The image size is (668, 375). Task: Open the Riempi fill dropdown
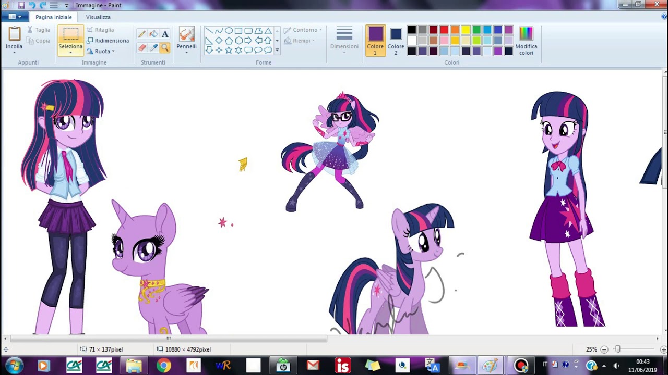pyautogui.click(x=300, y=41)
